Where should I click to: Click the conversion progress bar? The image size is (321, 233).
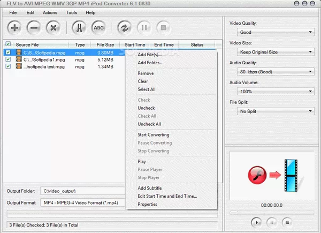pyautogui.click(x=112, y=214)
